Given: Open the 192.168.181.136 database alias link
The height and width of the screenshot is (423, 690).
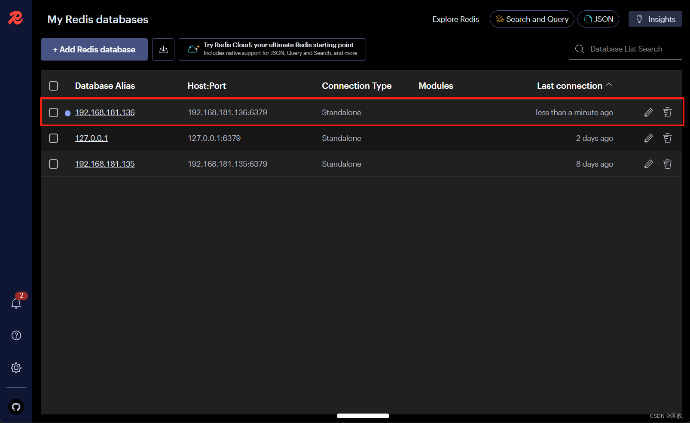Looking at the screenshot, I should pos(105,113).
